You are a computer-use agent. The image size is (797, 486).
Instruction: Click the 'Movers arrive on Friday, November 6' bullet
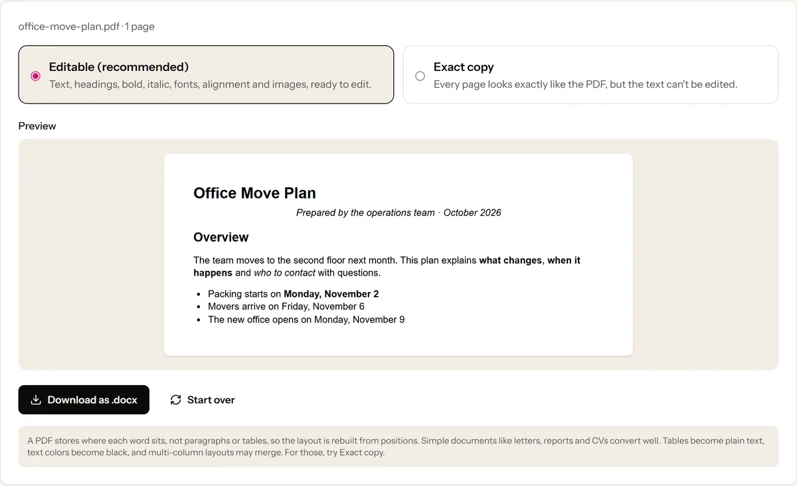286,306
